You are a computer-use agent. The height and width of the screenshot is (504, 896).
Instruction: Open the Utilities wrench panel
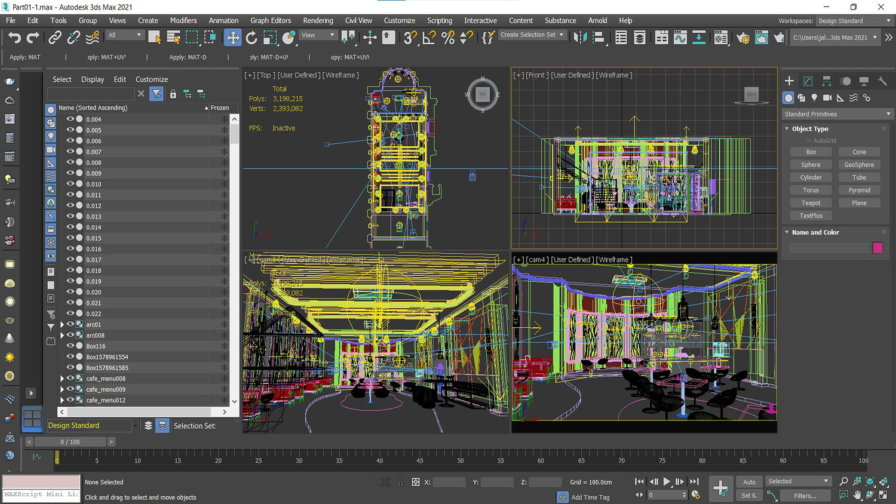point(882,81)
